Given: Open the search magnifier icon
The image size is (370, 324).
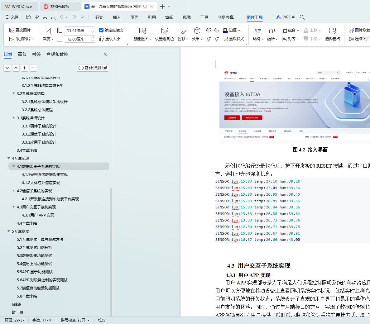Looking at the screenshot, I should point(302,17).
